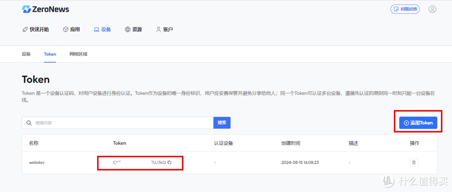Open 应用 in the top navigation
Viewport: 452px width, 192px height.
click(x=71, y=30)
